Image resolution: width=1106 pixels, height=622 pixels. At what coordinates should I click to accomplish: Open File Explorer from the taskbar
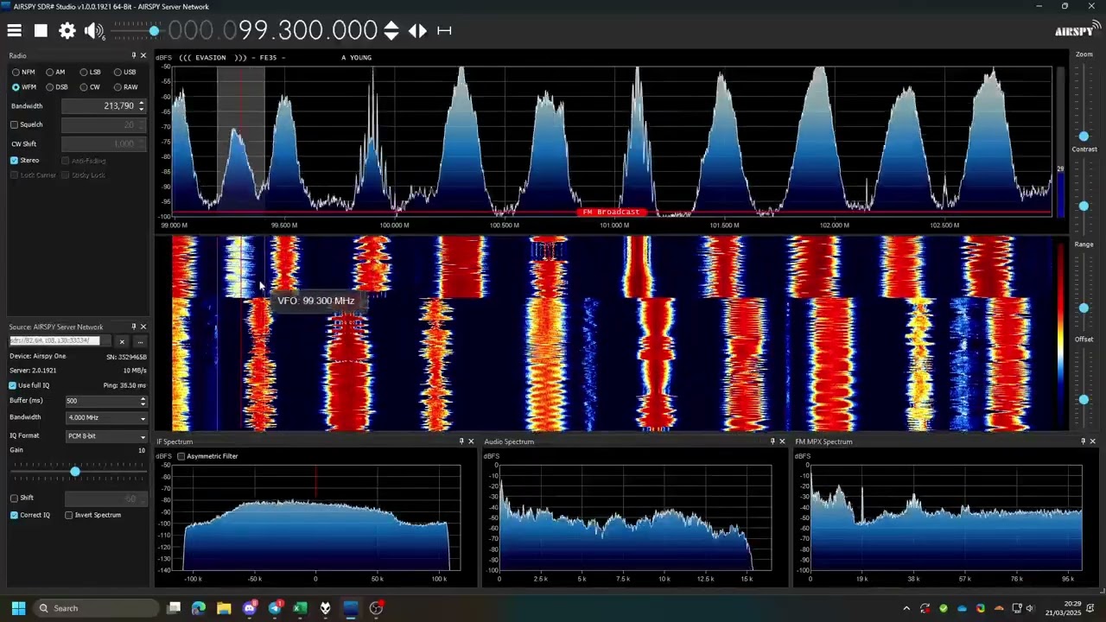[x=224, y=608]
